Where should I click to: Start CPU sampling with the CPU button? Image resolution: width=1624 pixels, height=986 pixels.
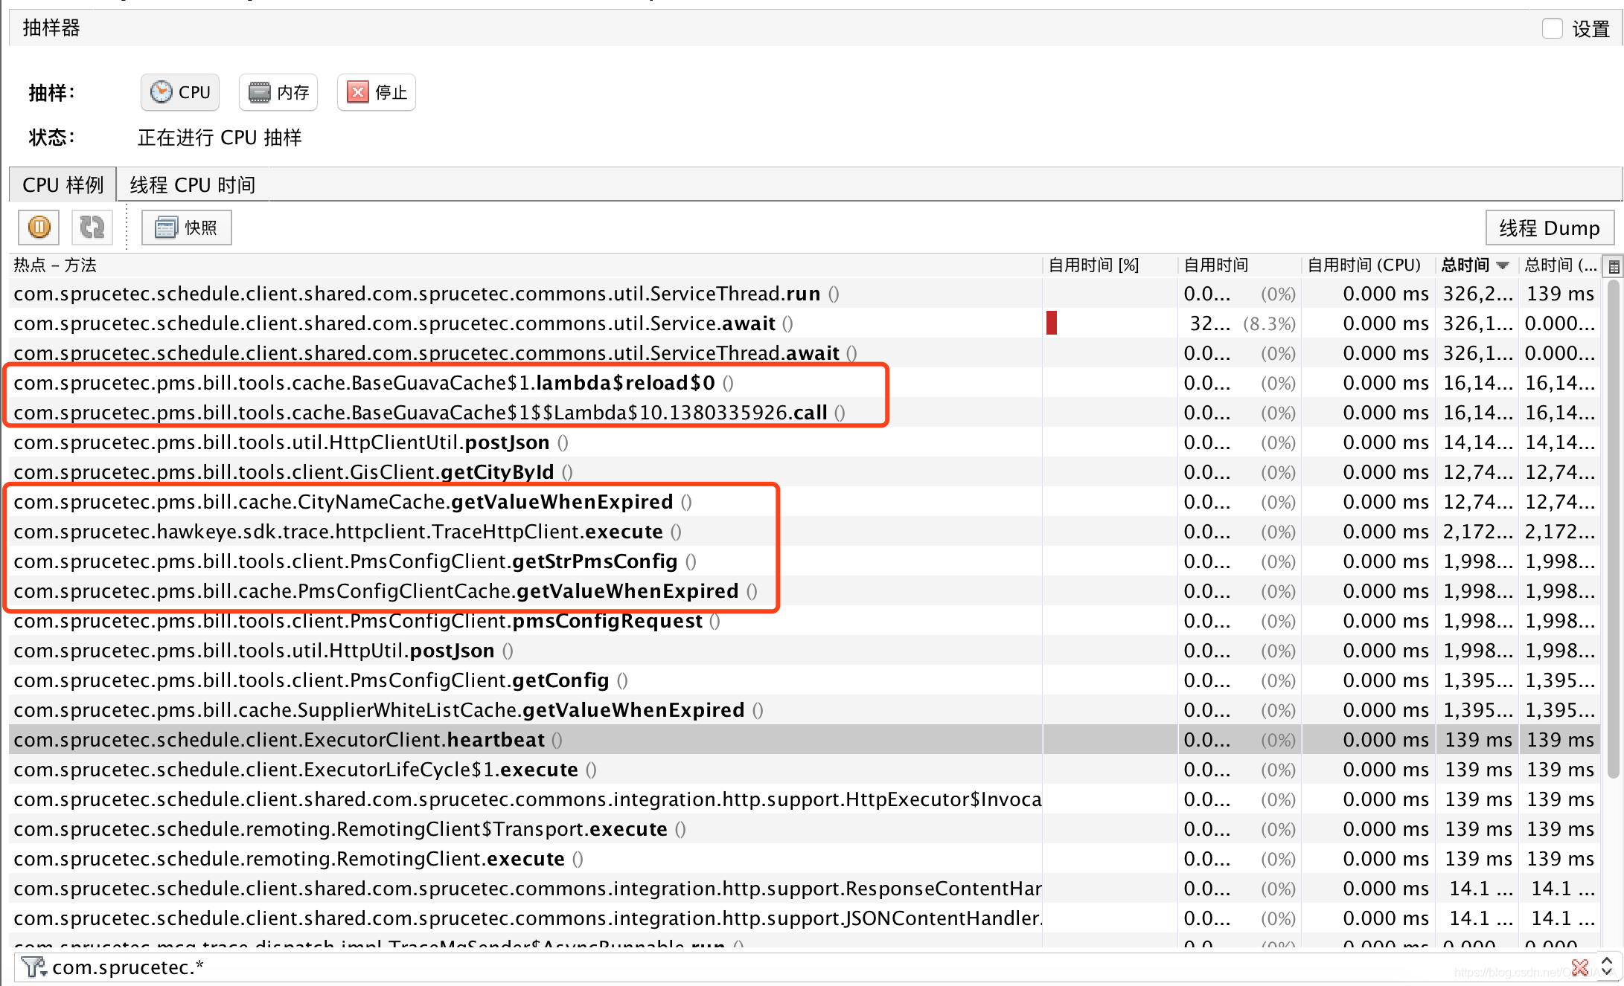[180, 92]
